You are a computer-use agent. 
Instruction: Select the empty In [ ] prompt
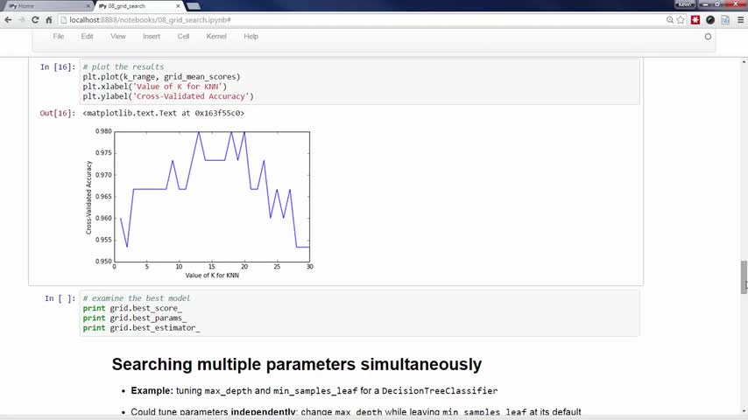(60, 298)
